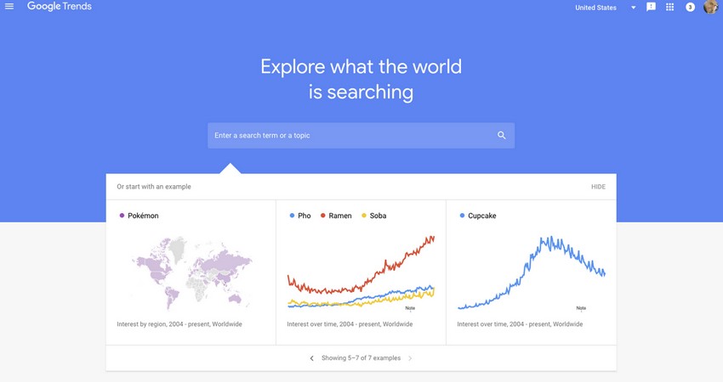The width and height of the screenshot is (723, 382).
Task: Open the Pho Ramen Soba chart example
Action: 361,272
